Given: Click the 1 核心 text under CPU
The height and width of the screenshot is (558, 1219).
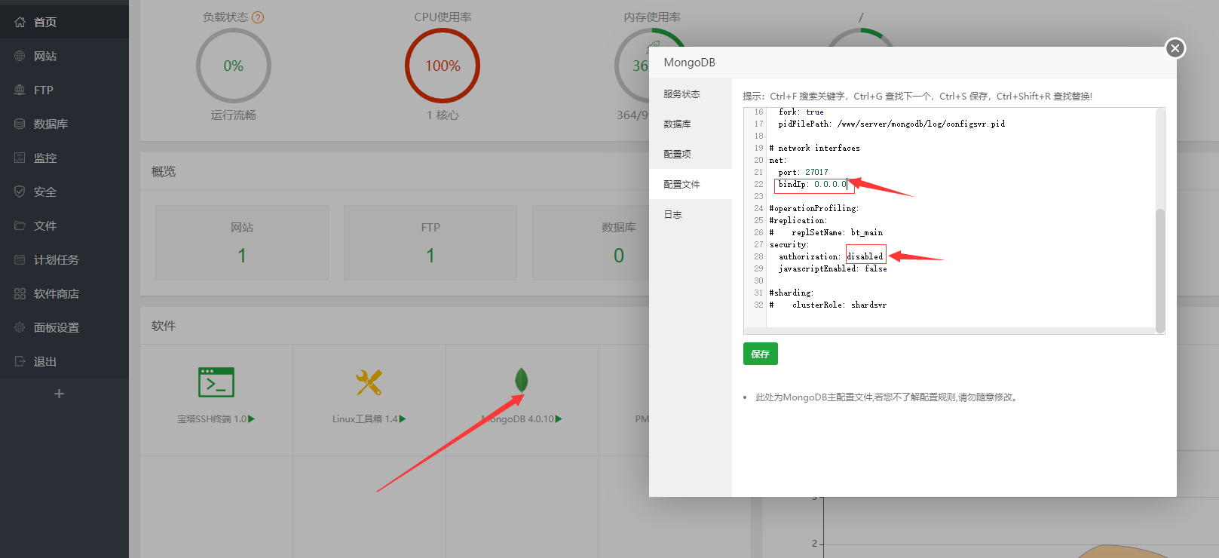Looking at the screenshot, I should tap(443, 115).
